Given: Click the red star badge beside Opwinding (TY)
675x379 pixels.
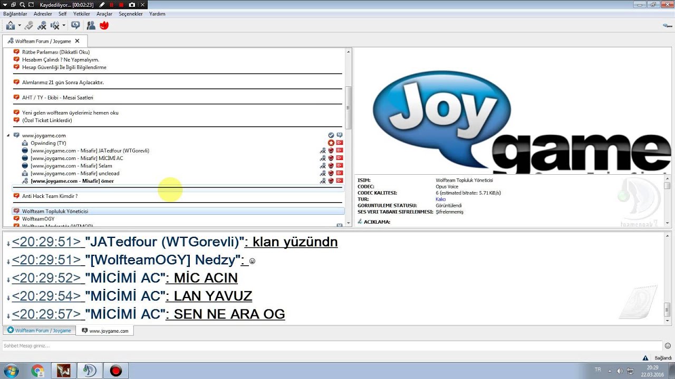Looking at the screenshot, I should (331, 143).
